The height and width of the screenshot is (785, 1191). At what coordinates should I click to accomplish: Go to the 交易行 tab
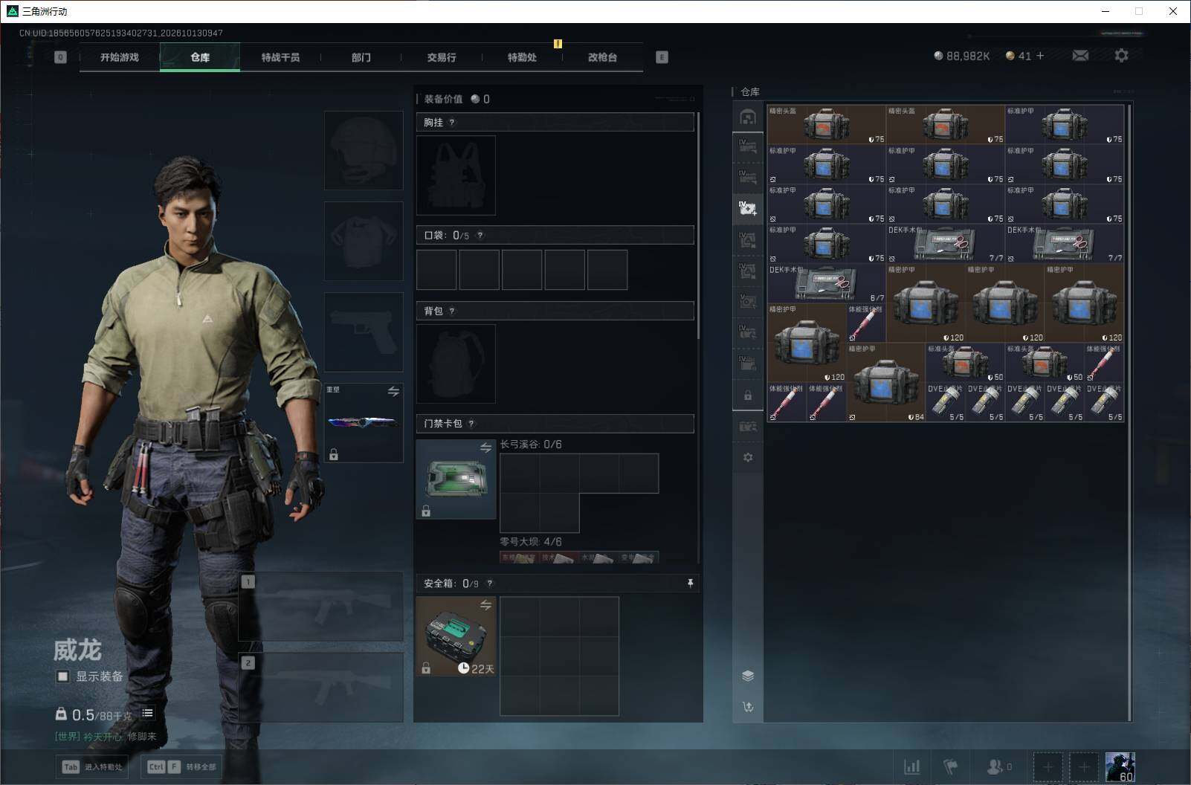click(x=442, y=57)
